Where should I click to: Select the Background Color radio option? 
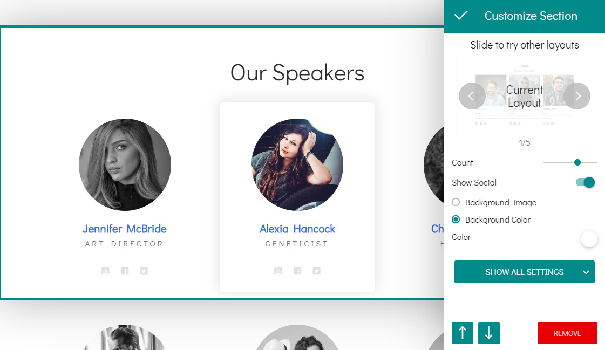456,219
